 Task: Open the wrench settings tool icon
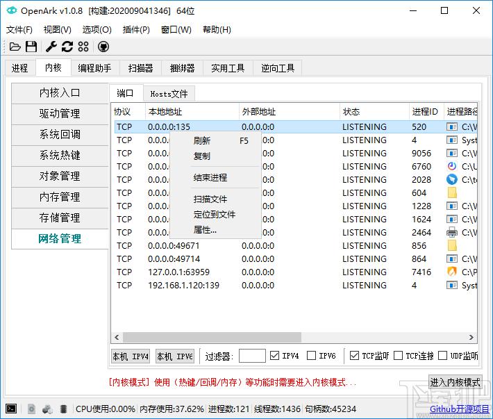point(51,47)
